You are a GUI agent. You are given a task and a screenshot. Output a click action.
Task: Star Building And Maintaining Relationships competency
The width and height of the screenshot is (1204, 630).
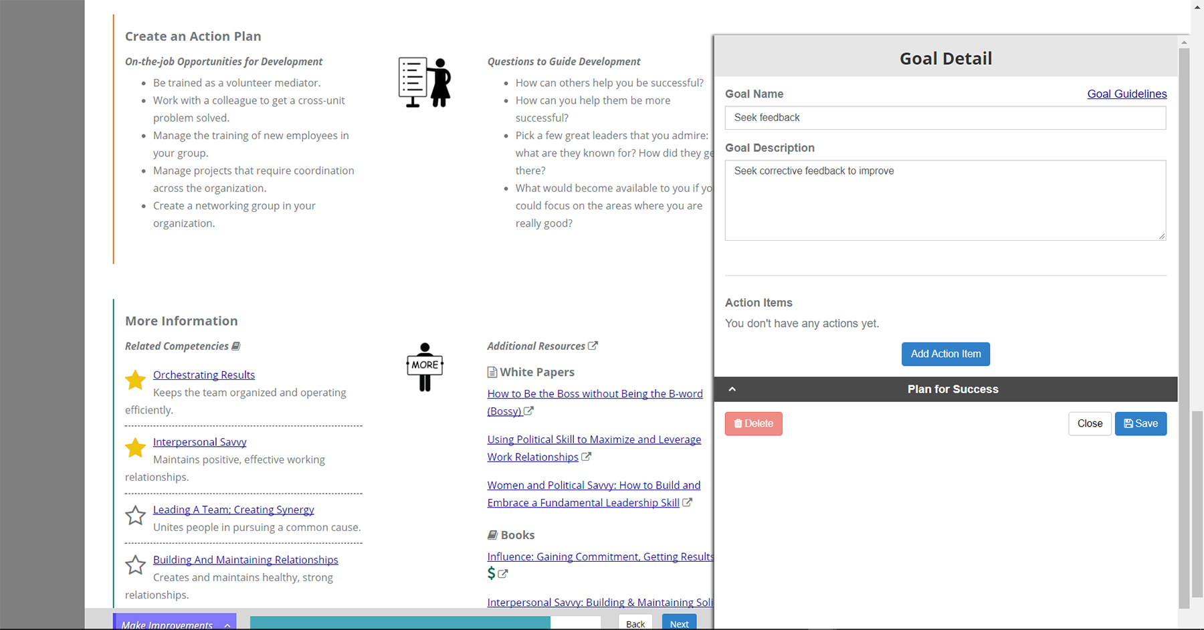[135, 565]
